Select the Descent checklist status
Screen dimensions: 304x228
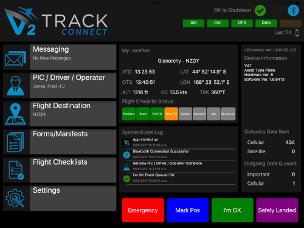coord(199,114)
